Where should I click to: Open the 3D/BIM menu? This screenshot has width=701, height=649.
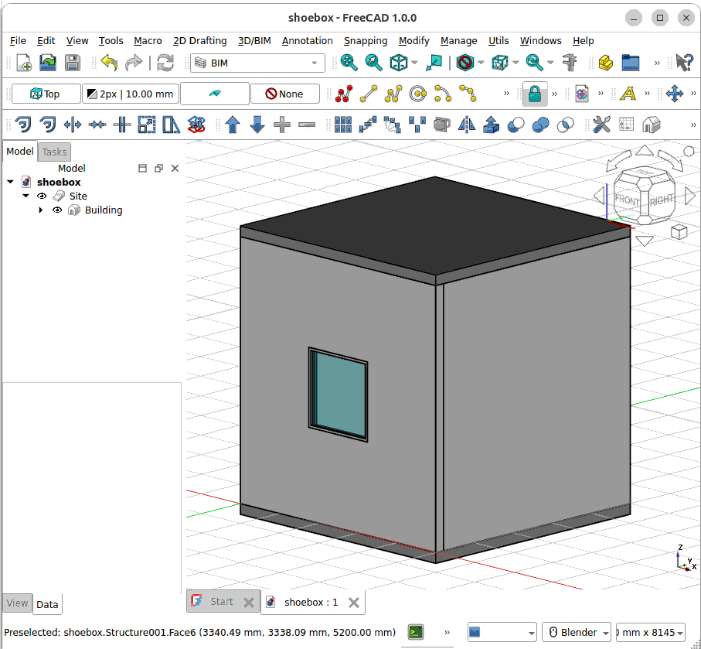click(x=254, y=41)
